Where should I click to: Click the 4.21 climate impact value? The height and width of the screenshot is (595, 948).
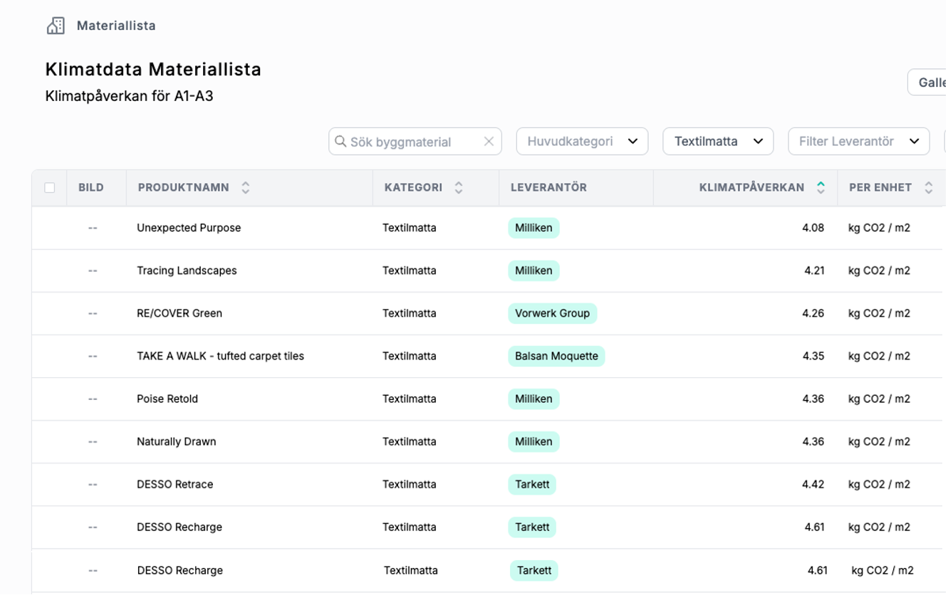click(813, 270)
